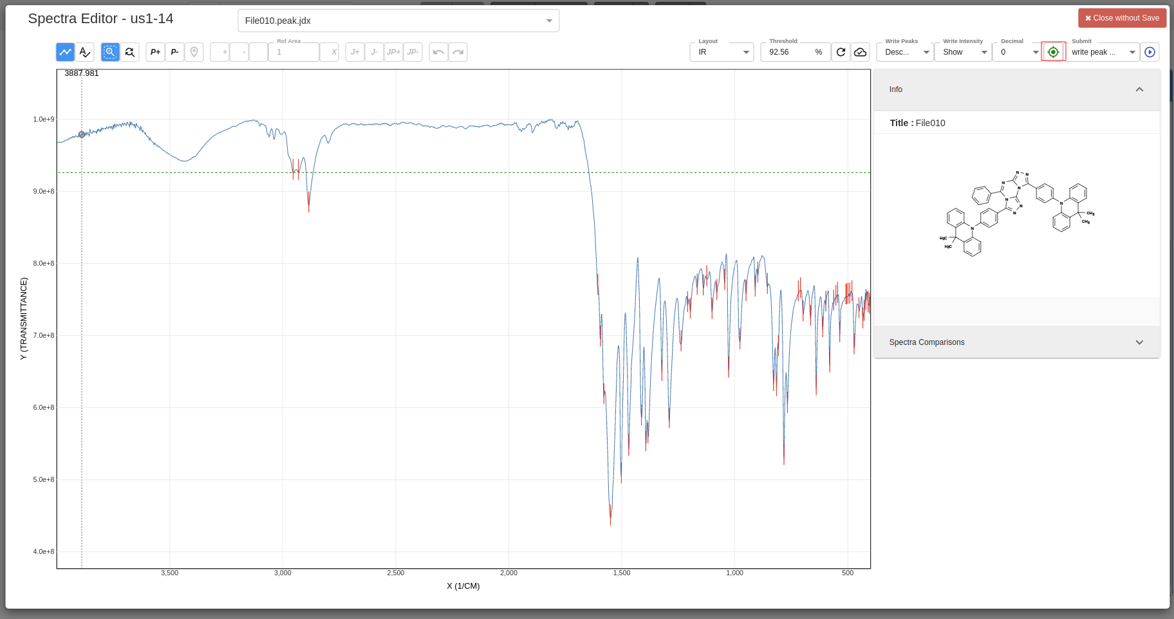
Task: Enable the rectangle zoom selection tool
Action: pyautogui.click(x=110, y=52)
